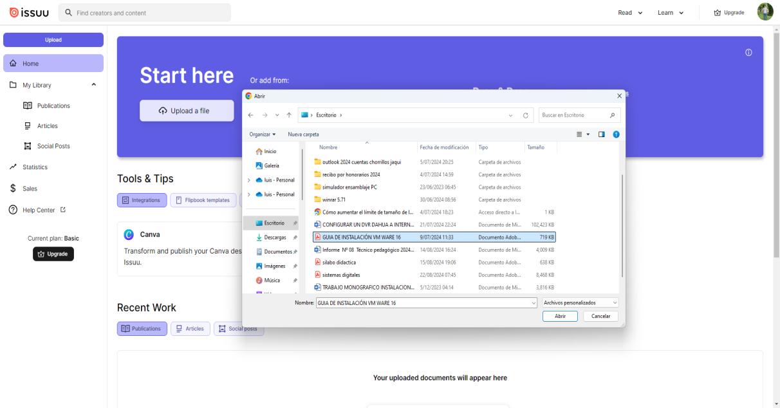Go to Home in sidebar
Image resolution: width=780 pixels, height=408 pixels.
pyautogui.click(x=53, y=63)
